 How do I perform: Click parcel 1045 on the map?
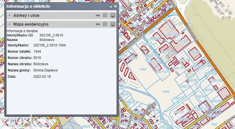tap(166, 91)
